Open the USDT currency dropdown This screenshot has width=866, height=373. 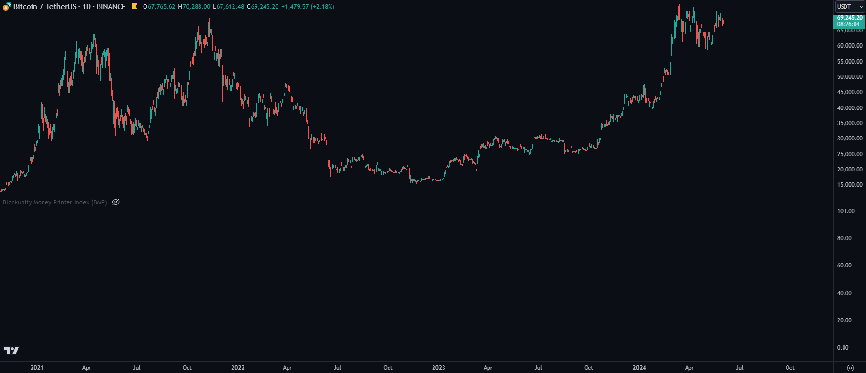point(850,7)
